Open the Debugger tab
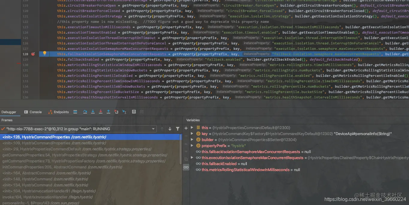The image size is (409, 205). (x=9, y=112)
